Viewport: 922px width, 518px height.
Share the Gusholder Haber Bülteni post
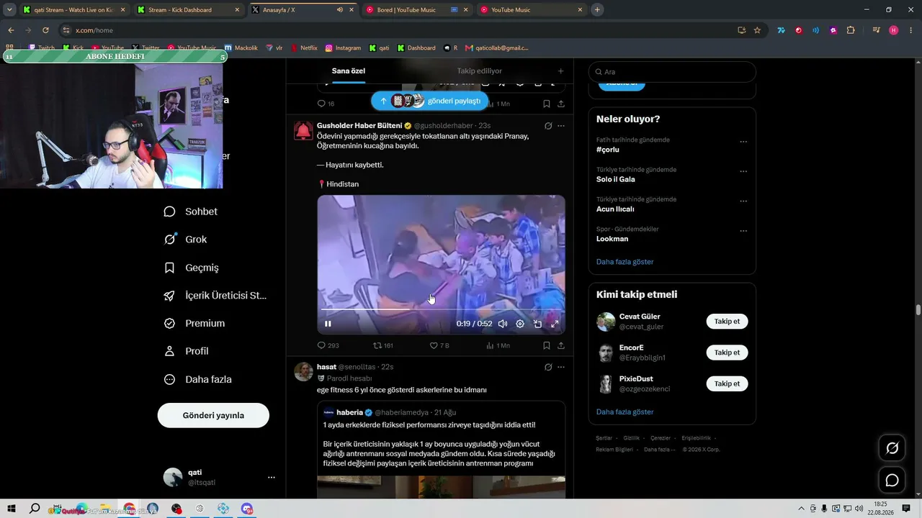561,345
